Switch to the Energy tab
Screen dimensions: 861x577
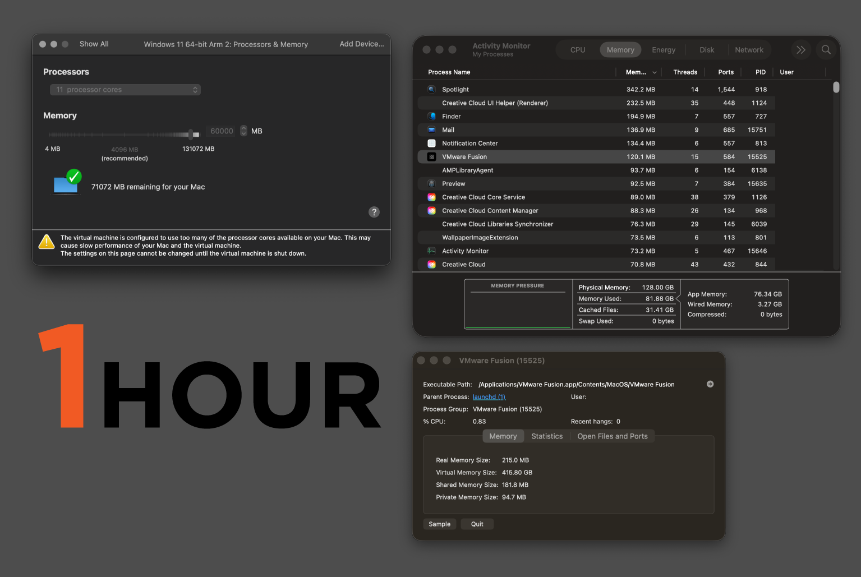pos(664,50)
